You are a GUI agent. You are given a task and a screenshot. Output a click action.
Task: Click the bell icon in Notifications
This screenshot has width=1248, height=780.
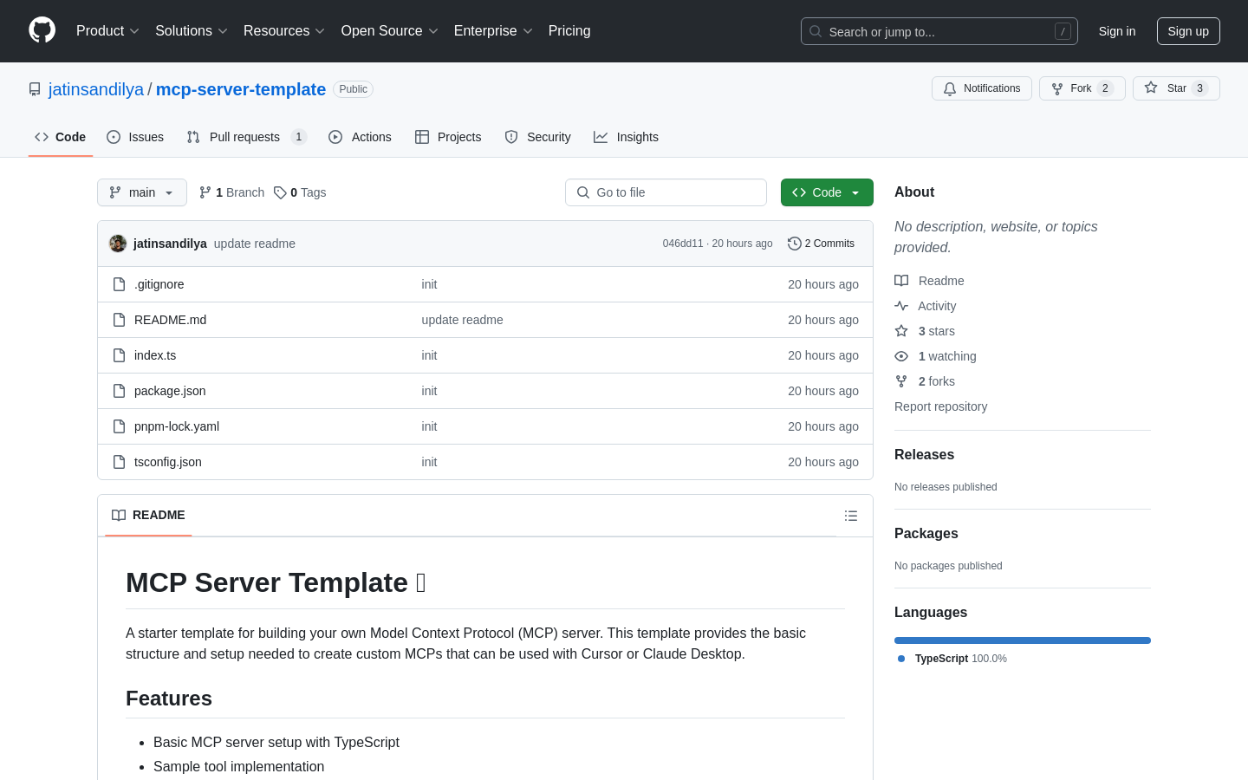(x=950, y=88)
